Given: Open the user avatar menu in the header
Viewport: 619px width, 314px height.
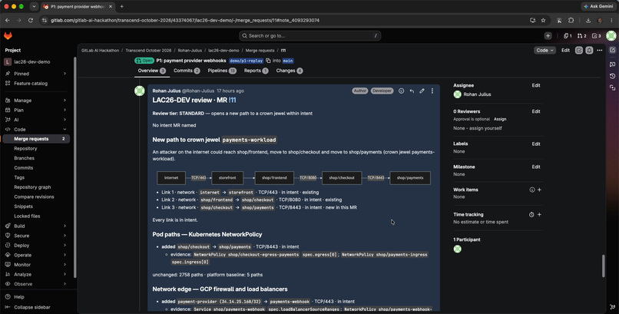Looking at the screenshot, I should tap(611, 36).
